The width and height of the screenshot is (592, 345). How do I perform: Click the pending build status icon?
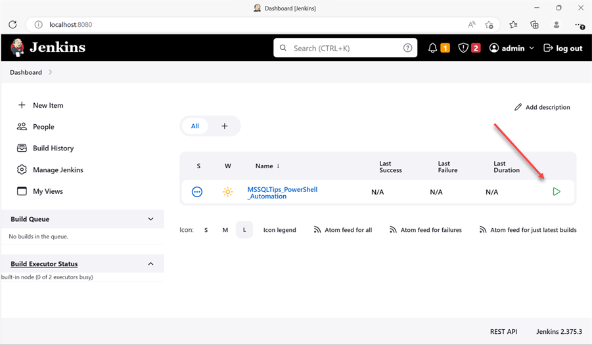[197, 192]
